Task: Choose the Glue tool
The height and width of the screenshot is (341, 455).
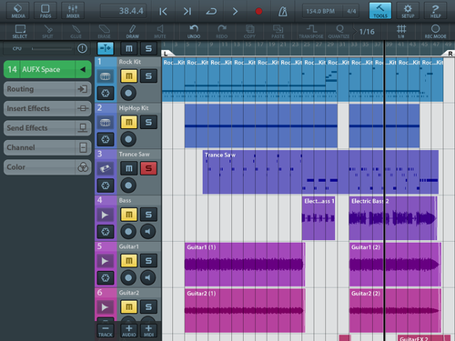Action: click(76, 32)
